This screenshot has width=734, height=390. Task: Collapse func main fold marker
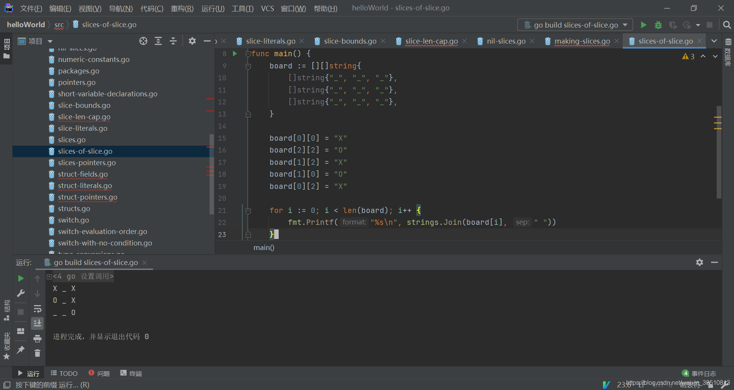coord(248,54)
